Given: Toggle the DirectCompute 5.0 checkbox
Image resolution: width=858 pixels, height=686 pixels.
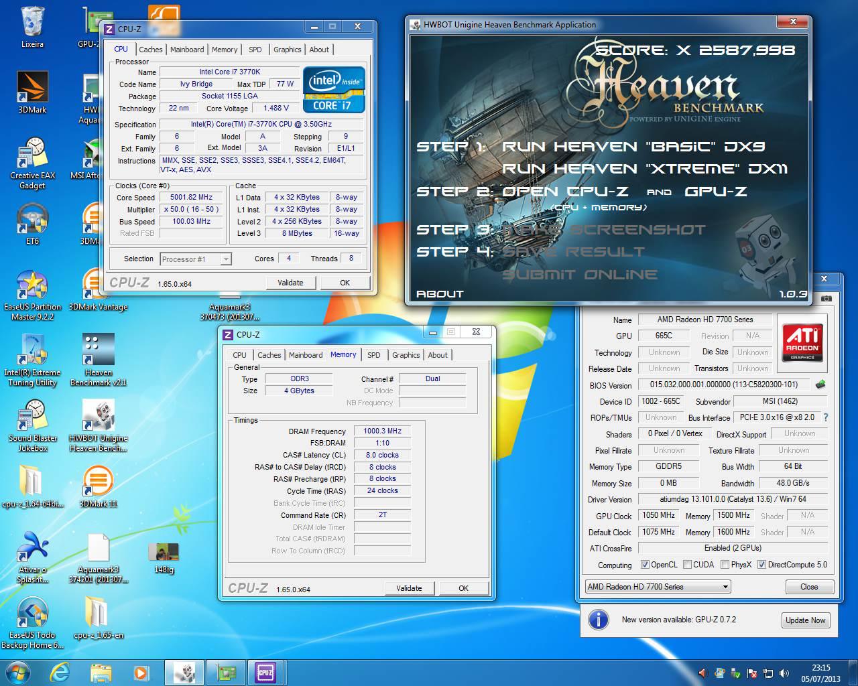Looking at the screenshot, I should (761, 565).
